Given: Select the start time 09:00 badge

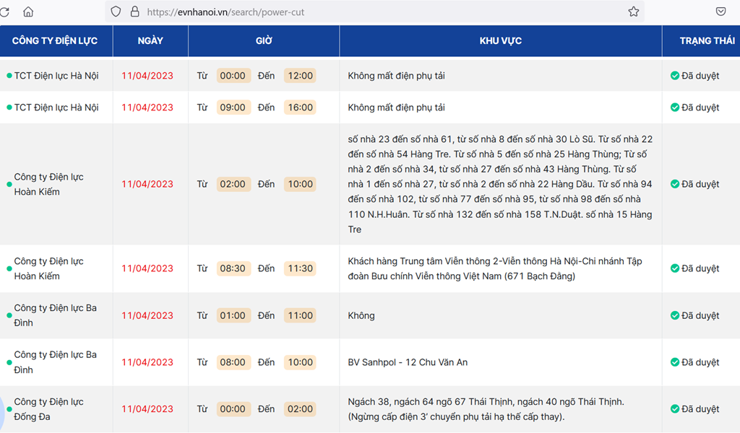Looking at the screenshot, I should (x=233, y=108).
